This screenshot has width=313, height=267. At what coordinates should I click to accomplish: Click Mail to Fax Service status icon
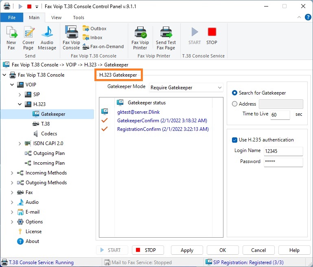107,262
